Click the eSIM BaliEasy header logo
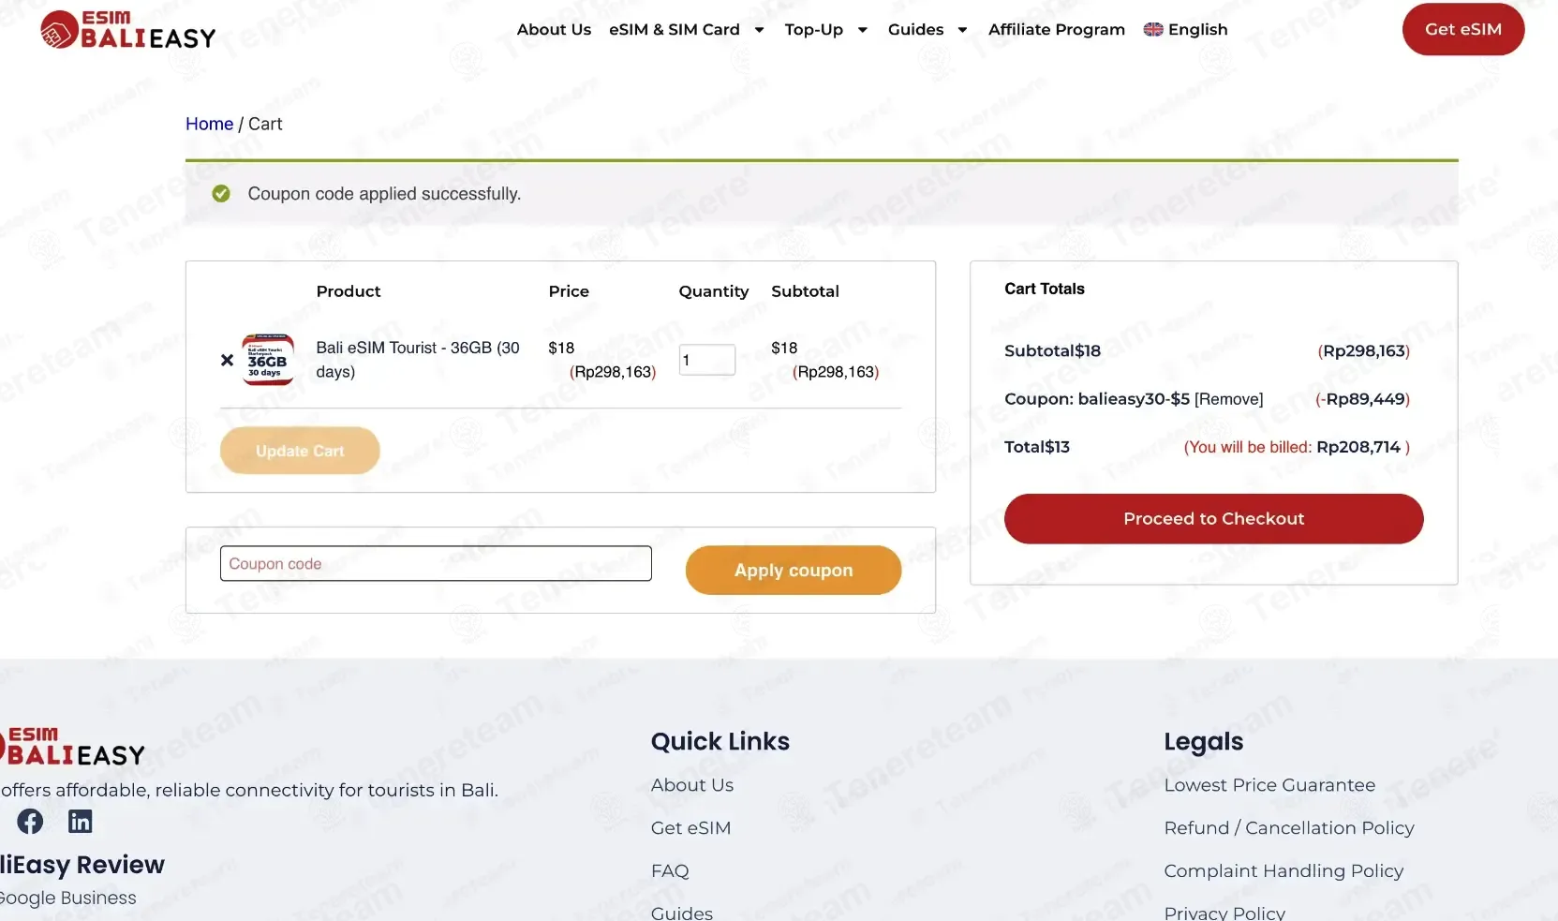Viewport: 1558px width, 921px height. (x=128, y=30)
